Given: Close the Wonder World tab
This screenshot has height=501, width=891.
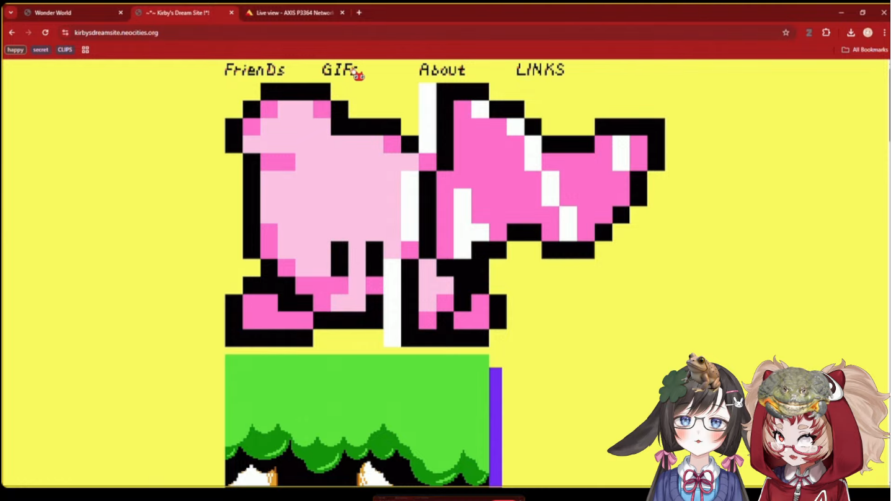Looking at the screenshot, I should click(121, 12).
